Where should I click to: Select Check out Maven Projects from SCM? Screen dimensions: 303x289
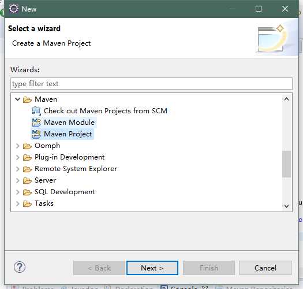tap(106, 111)
